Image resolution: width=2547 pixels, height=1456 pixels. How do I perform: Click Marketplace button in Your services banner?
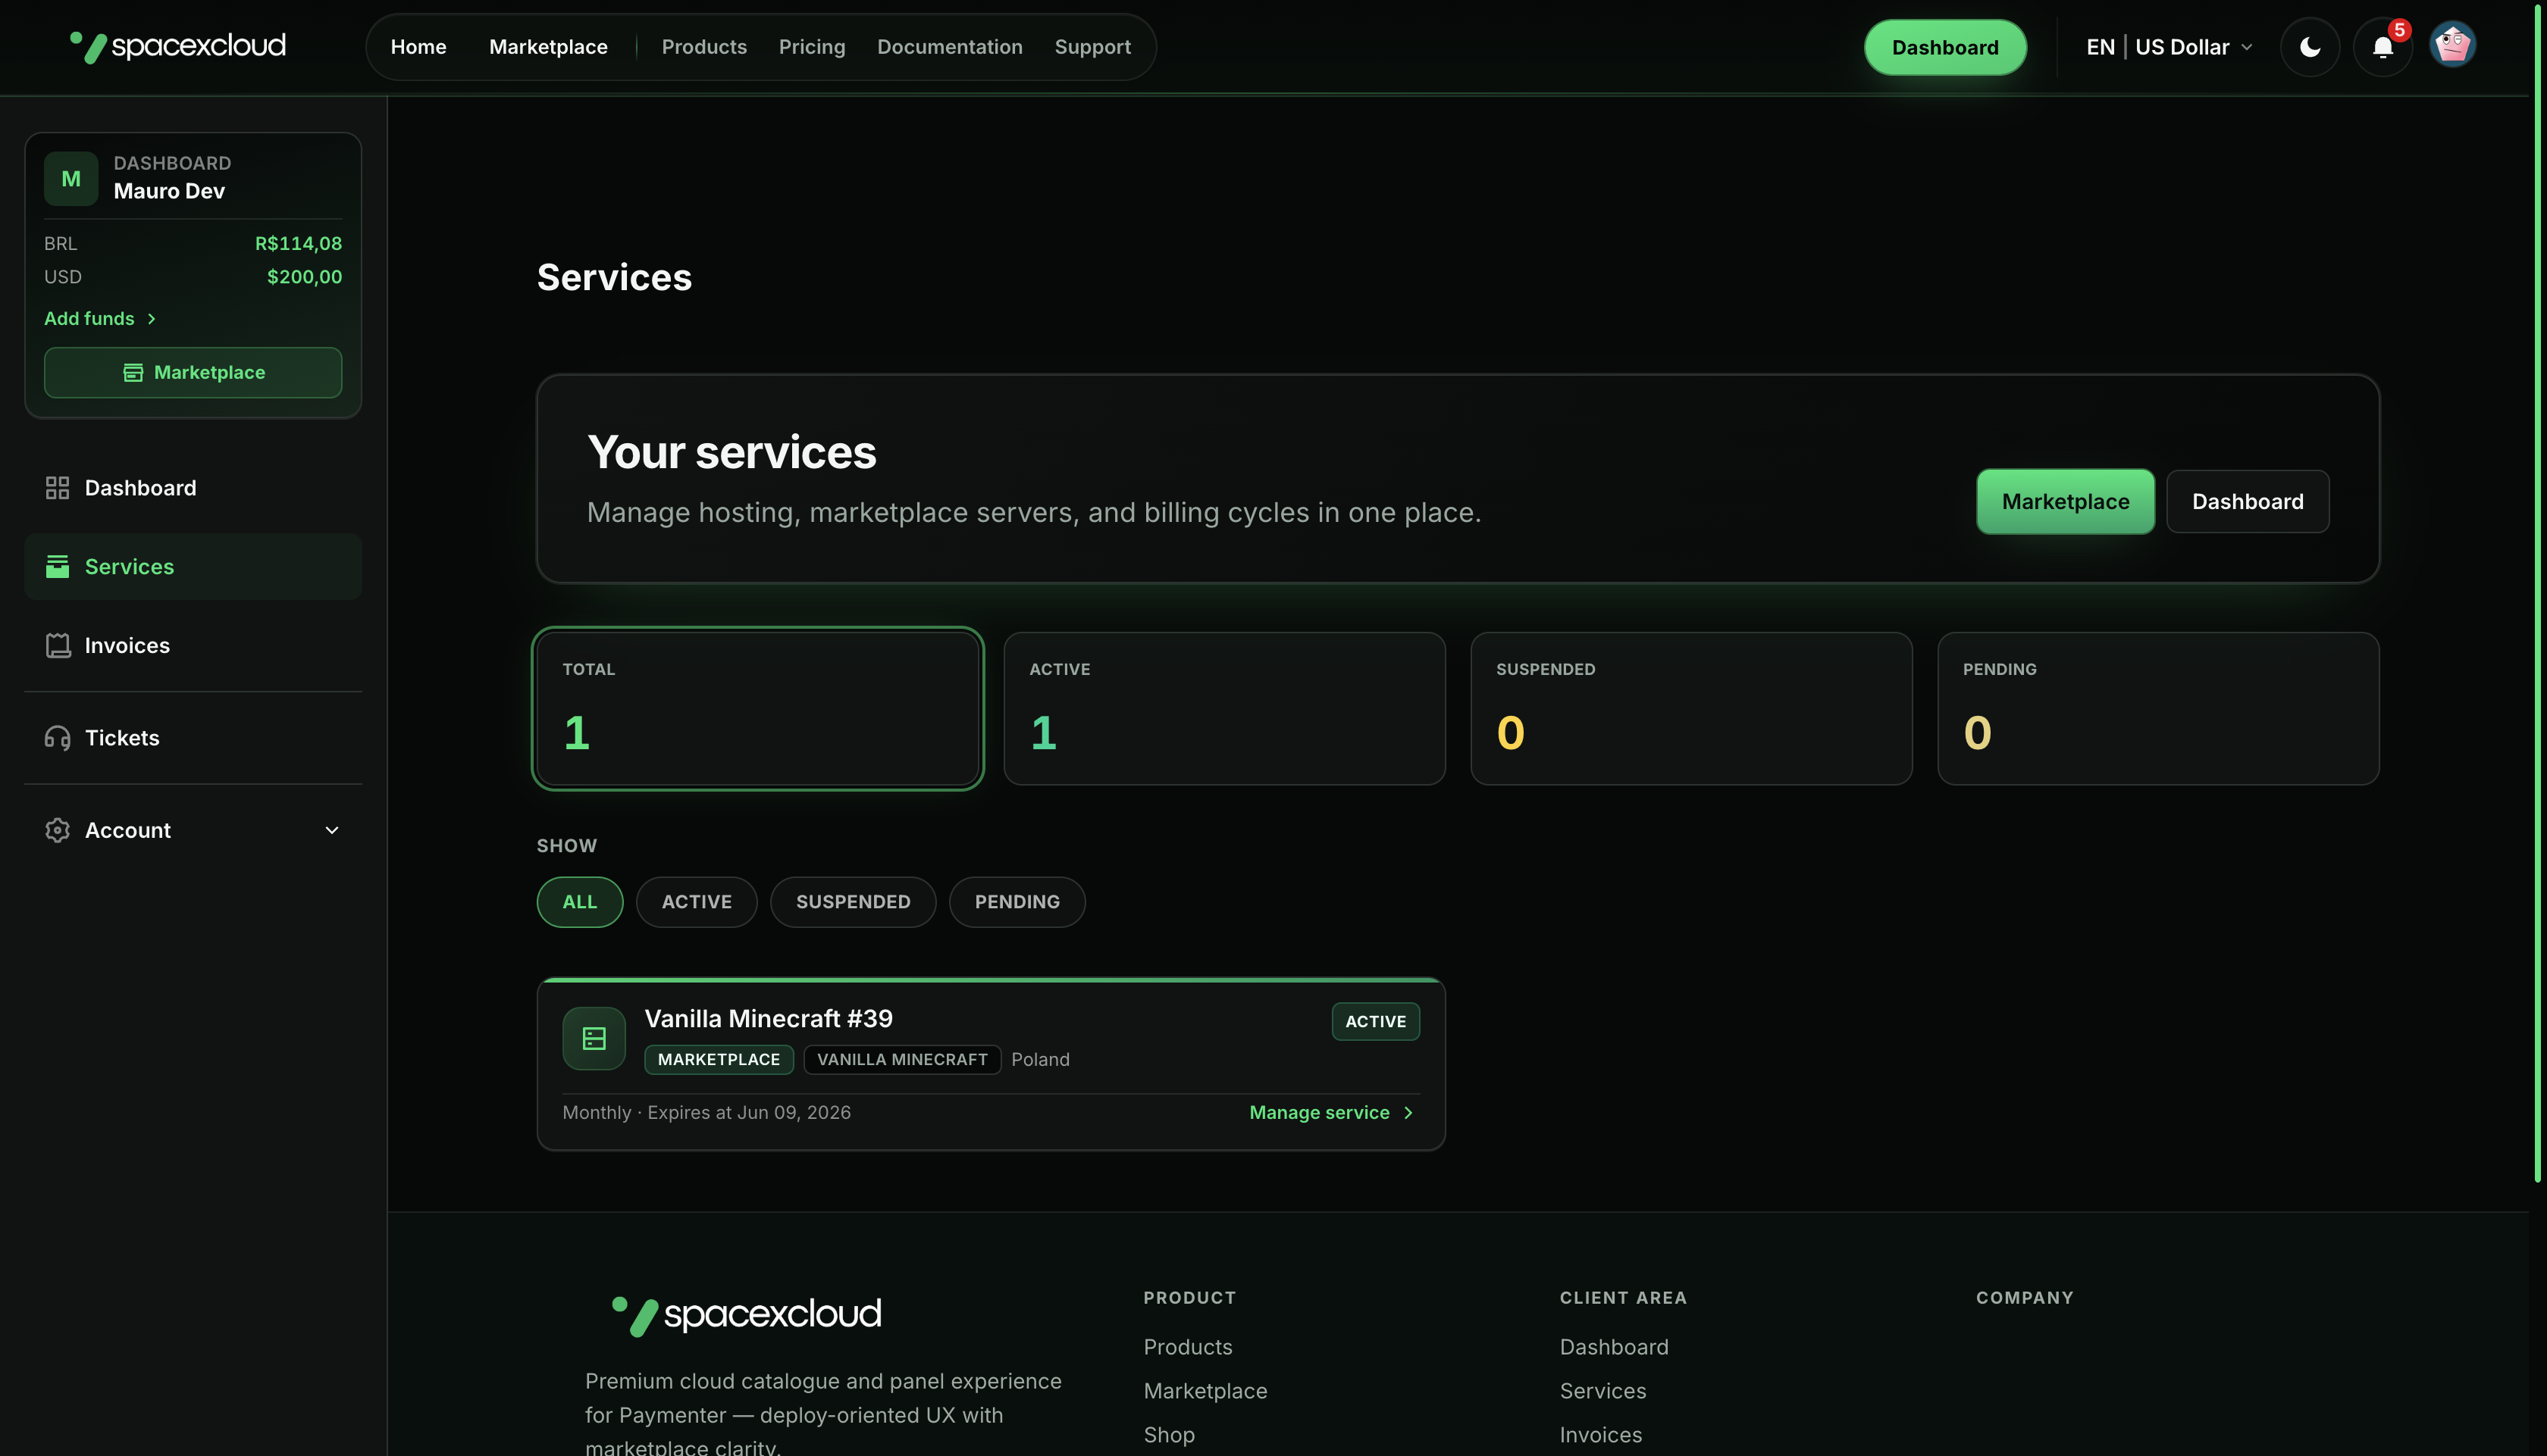click(x=2066, y=501)
